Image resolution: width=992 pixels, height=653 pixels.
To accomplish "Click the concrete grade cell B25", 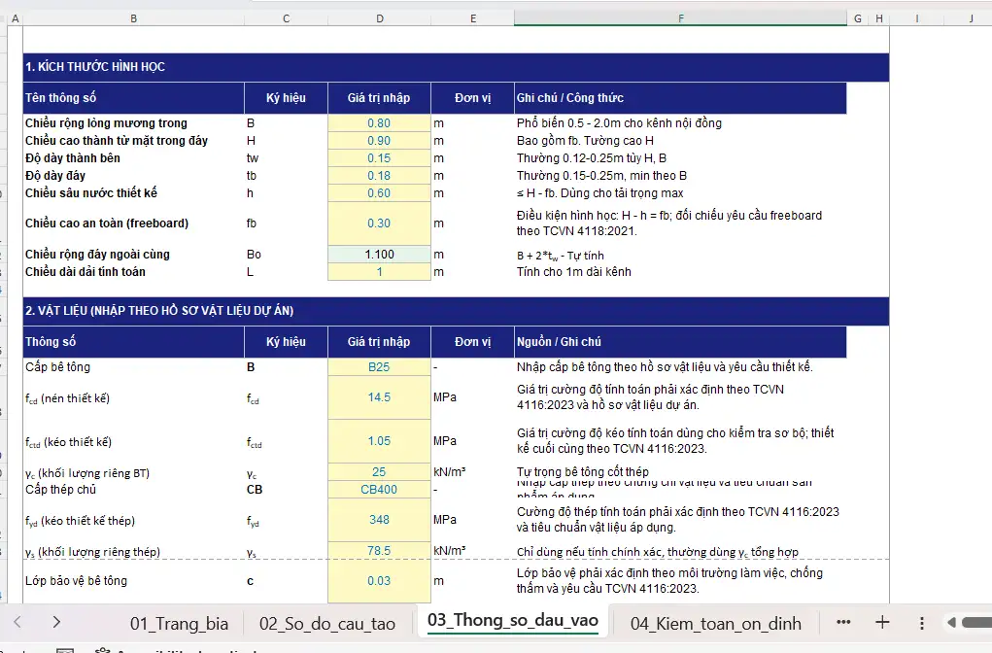I will [x=379, y=367].
